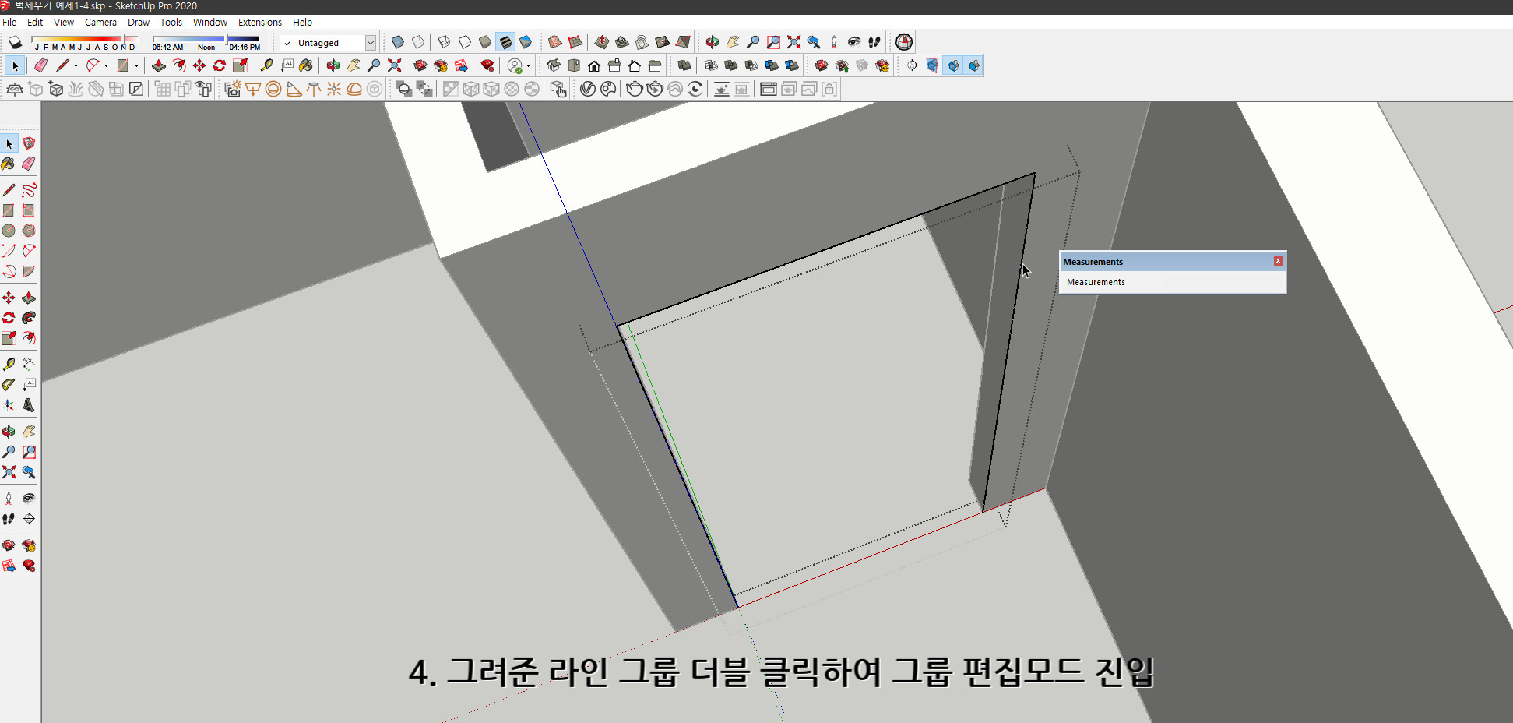Close the Measurements dialog
This screenshot has width=1513, height=723.
click(x=1277, y=260)
